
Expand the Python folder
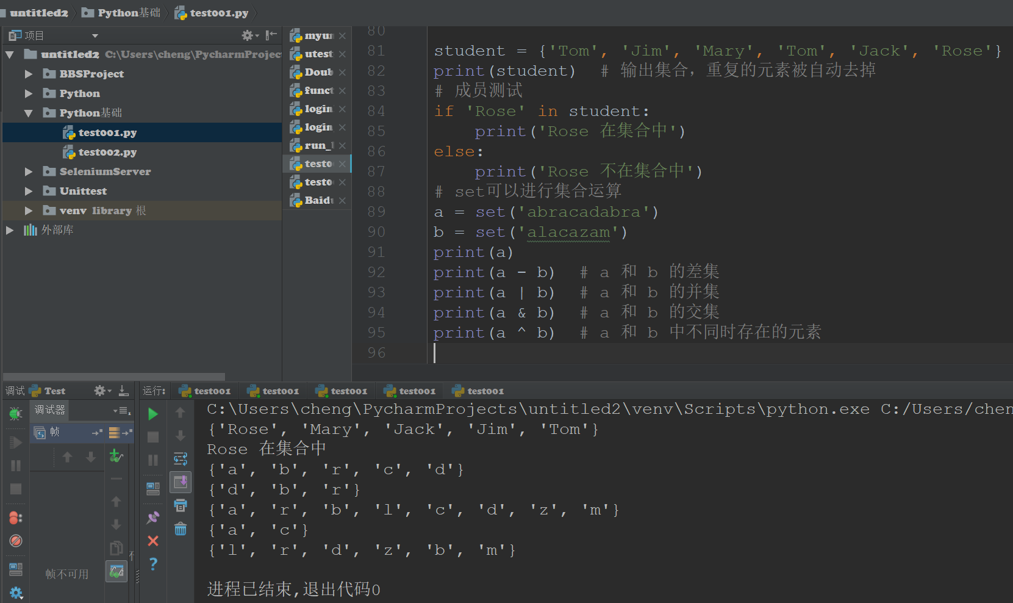[29, 93]
